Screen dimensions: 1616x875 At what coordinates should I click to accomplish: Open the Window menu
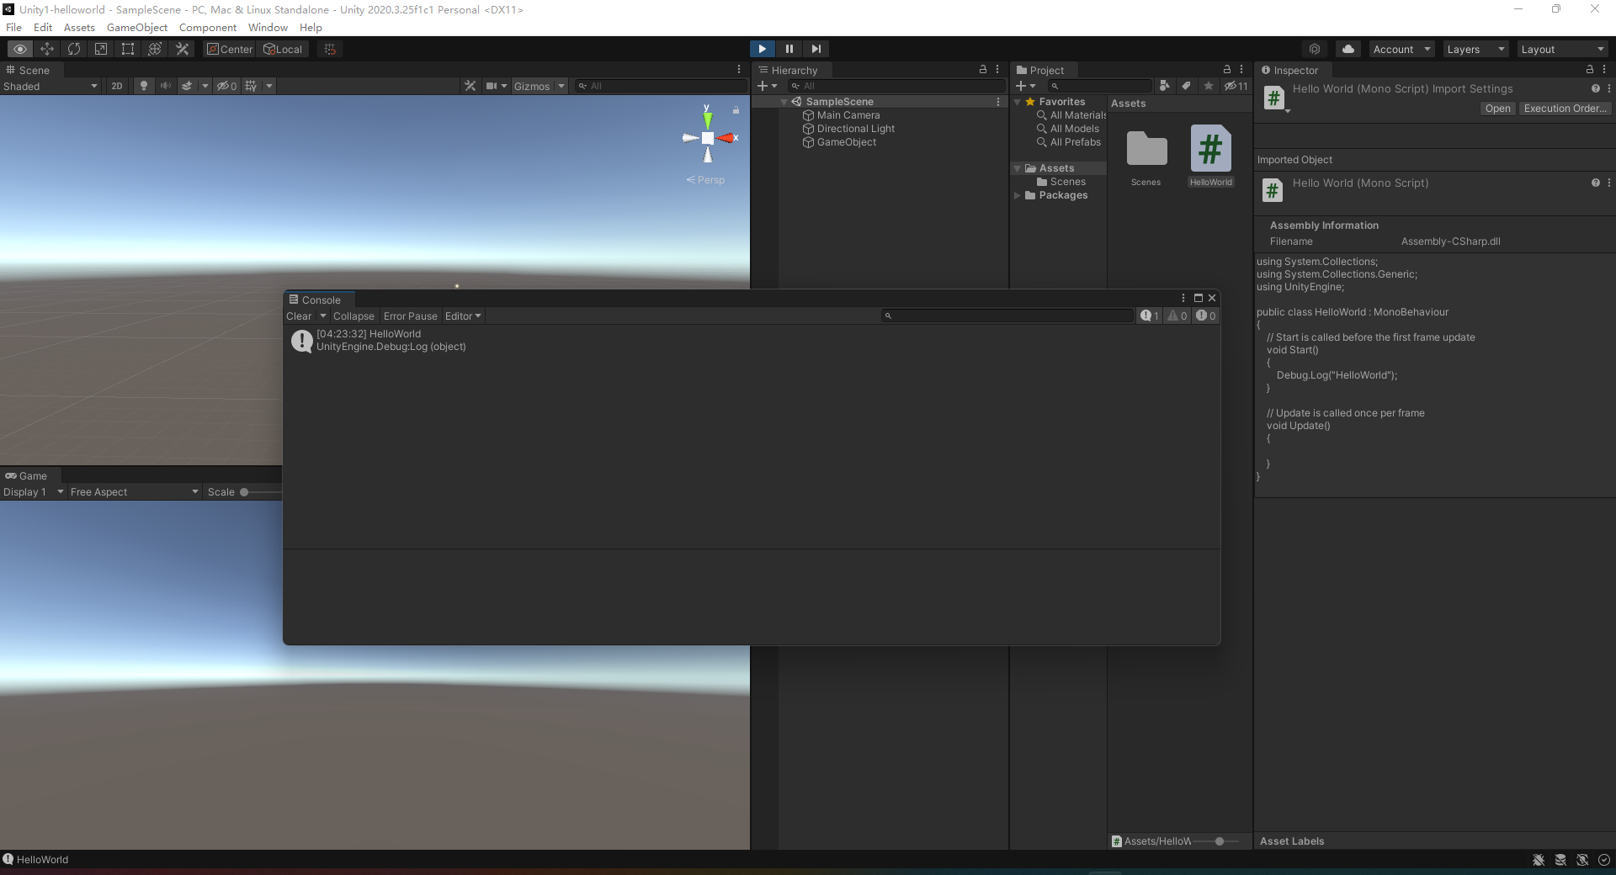pyautogui.click(x=268, y=28)
